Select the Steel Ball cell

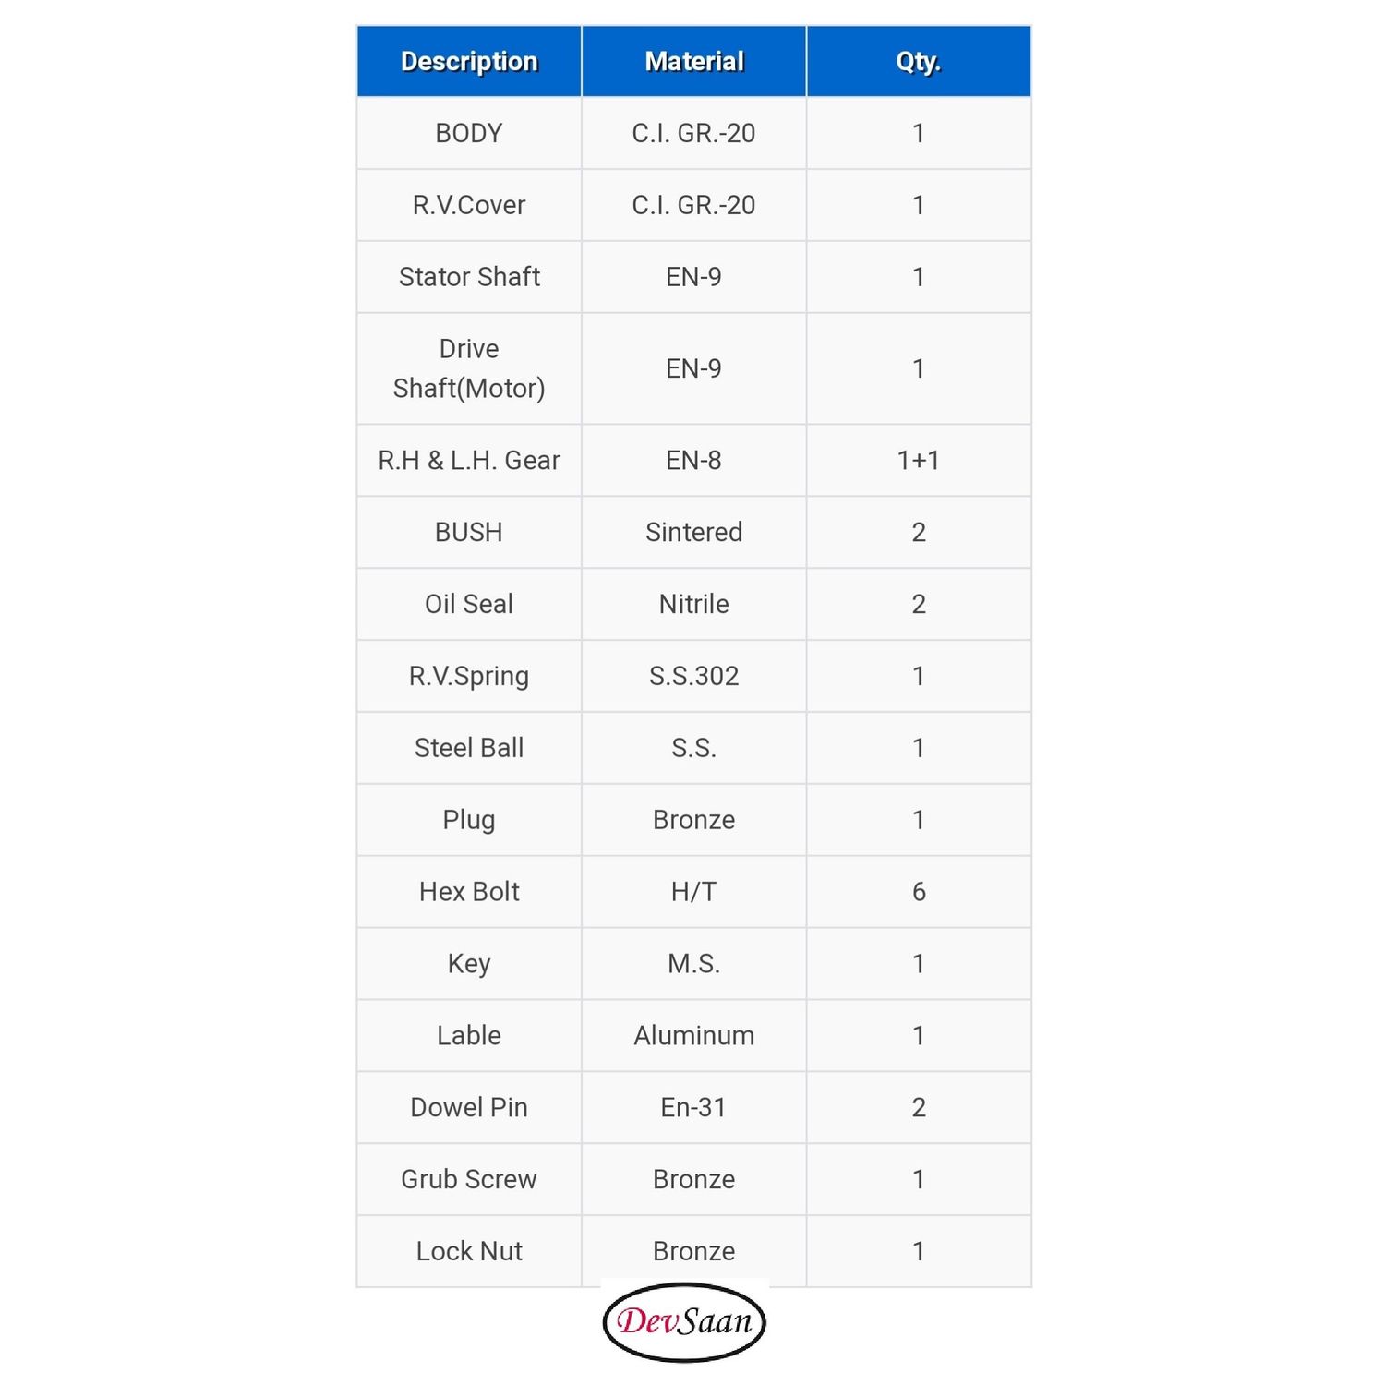point(469,748)
